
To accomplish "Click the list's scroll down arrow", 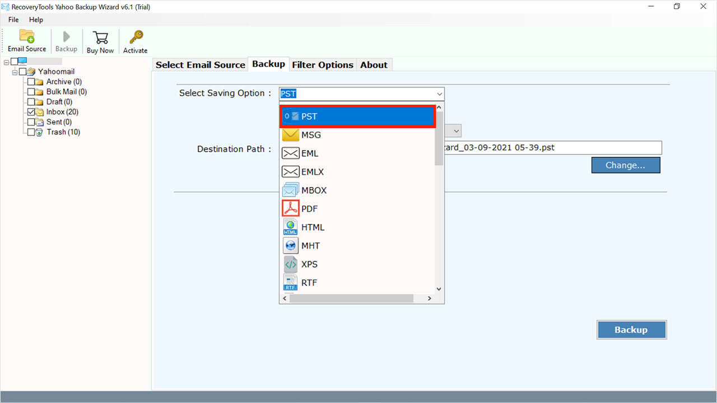I will click(439, 289).
